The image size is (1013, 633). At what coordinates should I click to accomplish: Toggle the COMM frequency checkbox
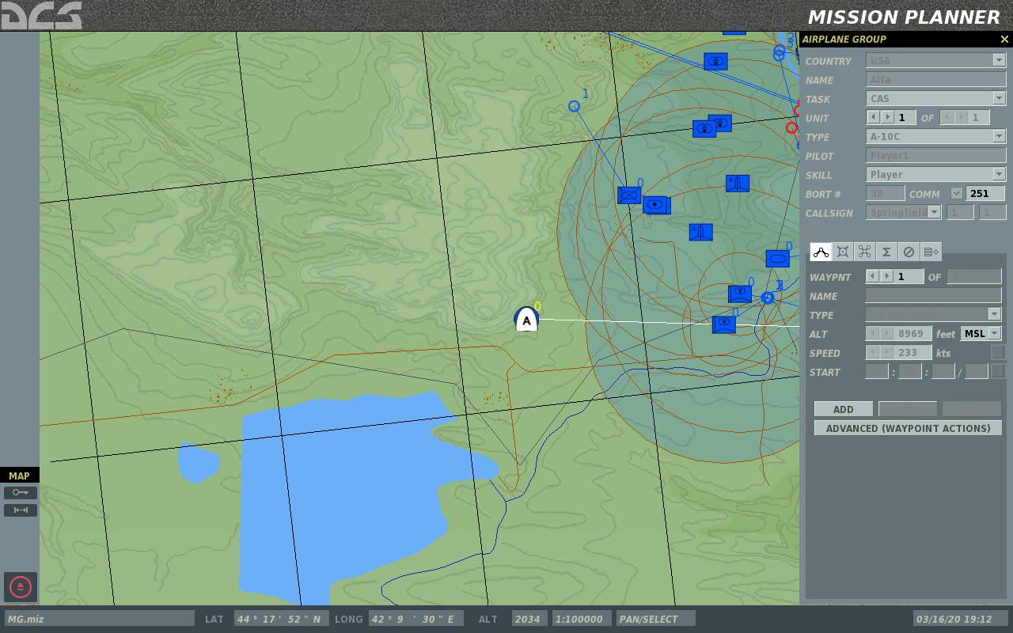coord(956,193)
